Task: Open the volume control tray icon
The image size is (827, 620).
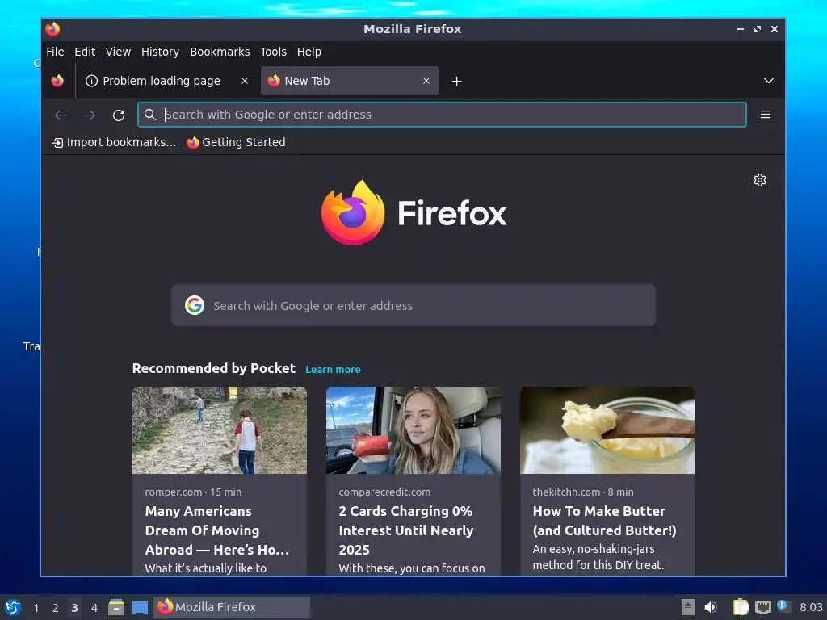Action: pyautogui.click(x=711, y=607)
